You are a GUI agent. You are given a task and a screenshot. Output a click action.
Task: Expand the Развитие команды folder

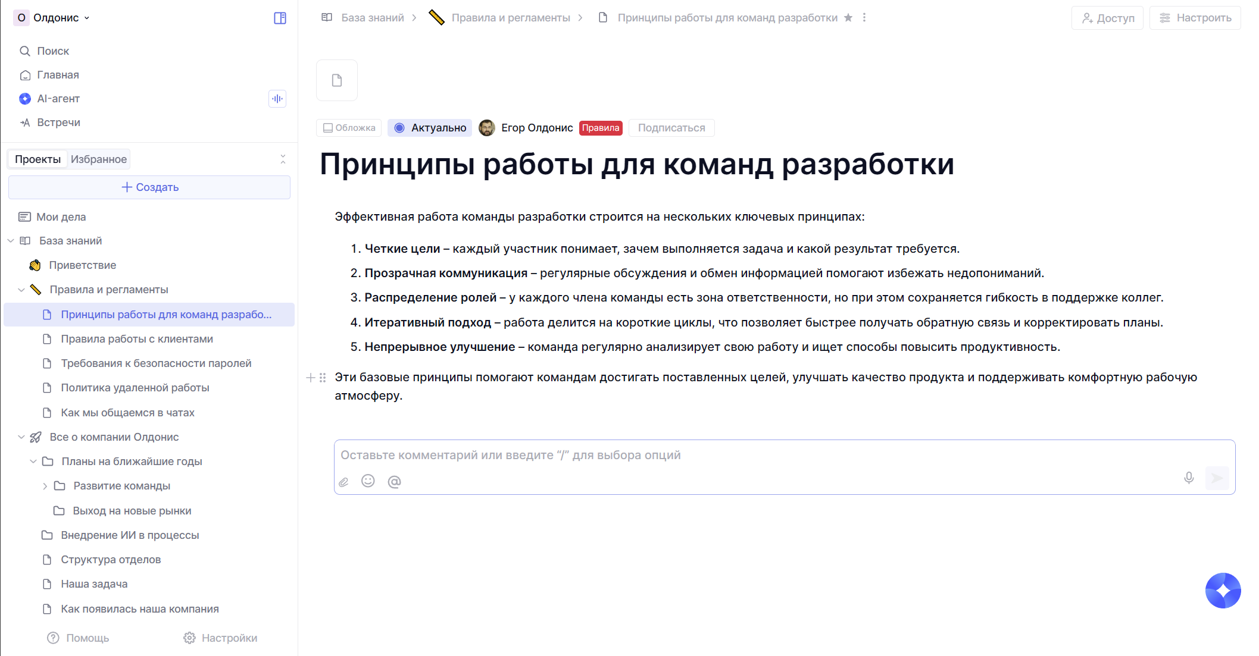pyautogui.click(x=45, y=486)
